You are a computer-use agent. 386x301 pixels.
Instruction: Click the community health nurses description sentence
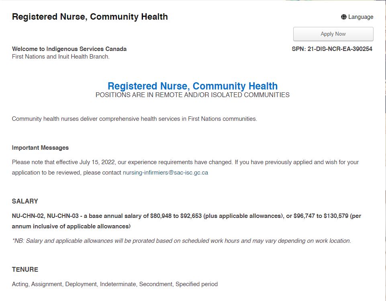click(x=135, y=119)
